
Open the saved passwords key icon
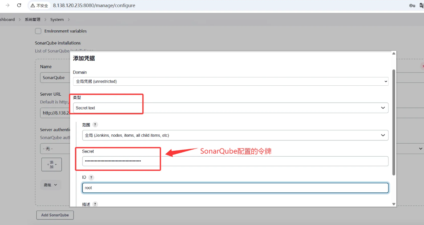[x=412, y=6]
